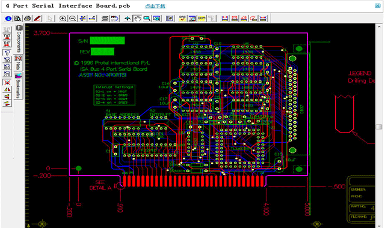Screen dimensions: 385x228
Task: Click the LEGEND text on the right
Action: point(360,73)
